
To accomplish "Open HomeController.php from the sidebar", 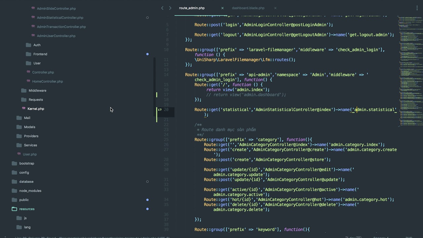I will (x=48, y=81).
